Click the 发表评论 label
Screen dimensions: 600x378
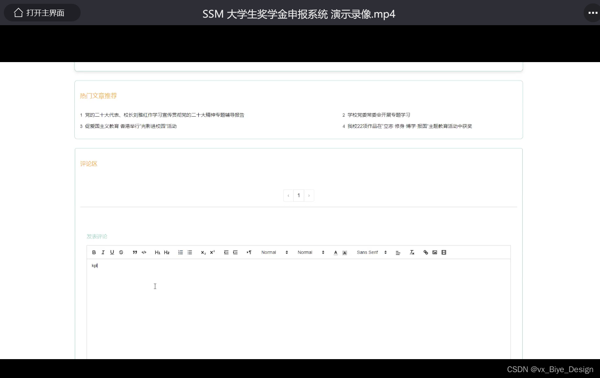(97, 237)
